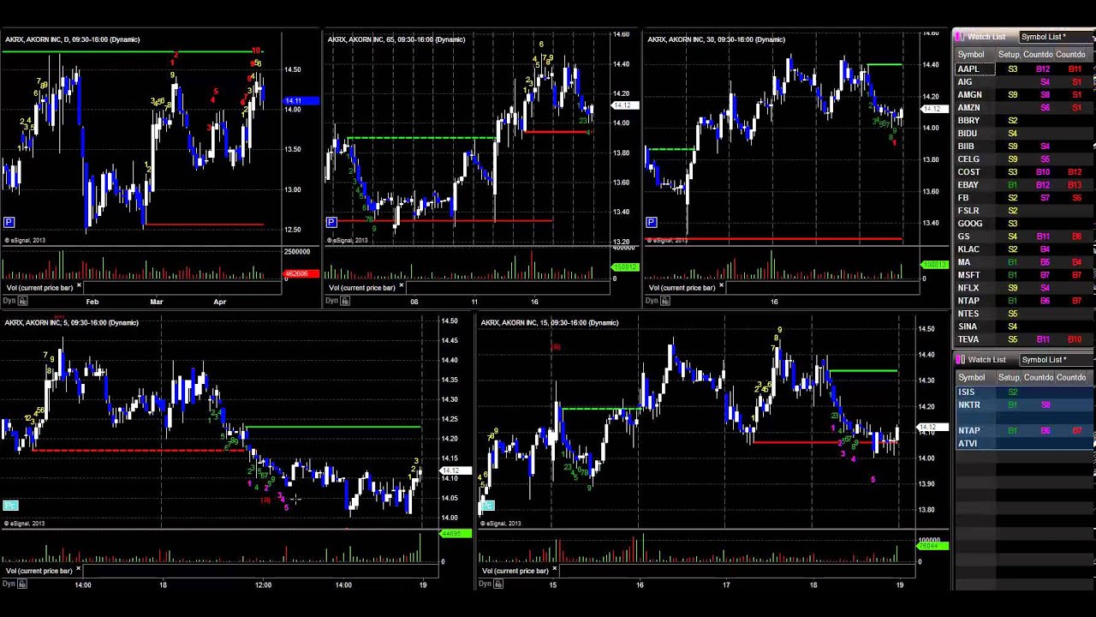This screenshot has height=617, width=1096.
Task: Click the 30-minute chart title AKRX, AKORN INC, 30
Action: click(717, 39)
